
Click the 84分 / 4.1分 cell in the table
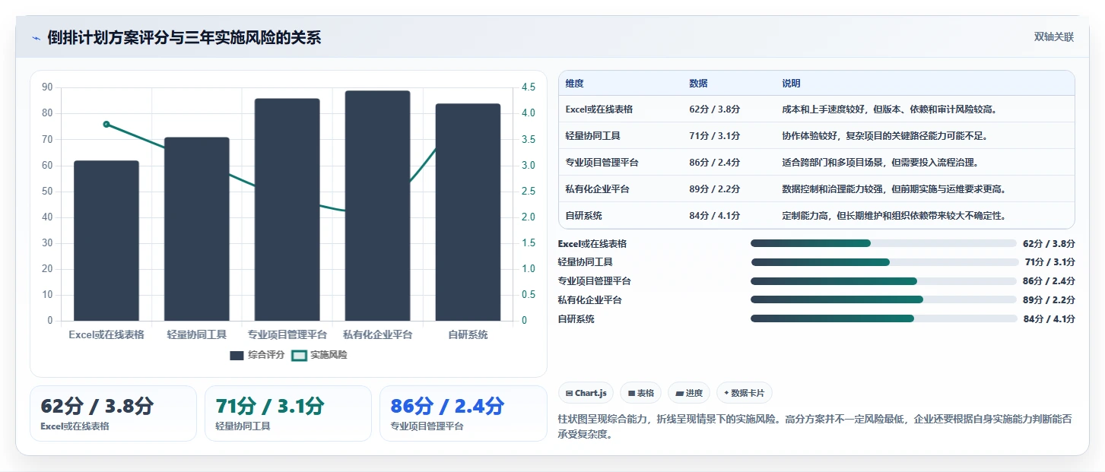715,216
